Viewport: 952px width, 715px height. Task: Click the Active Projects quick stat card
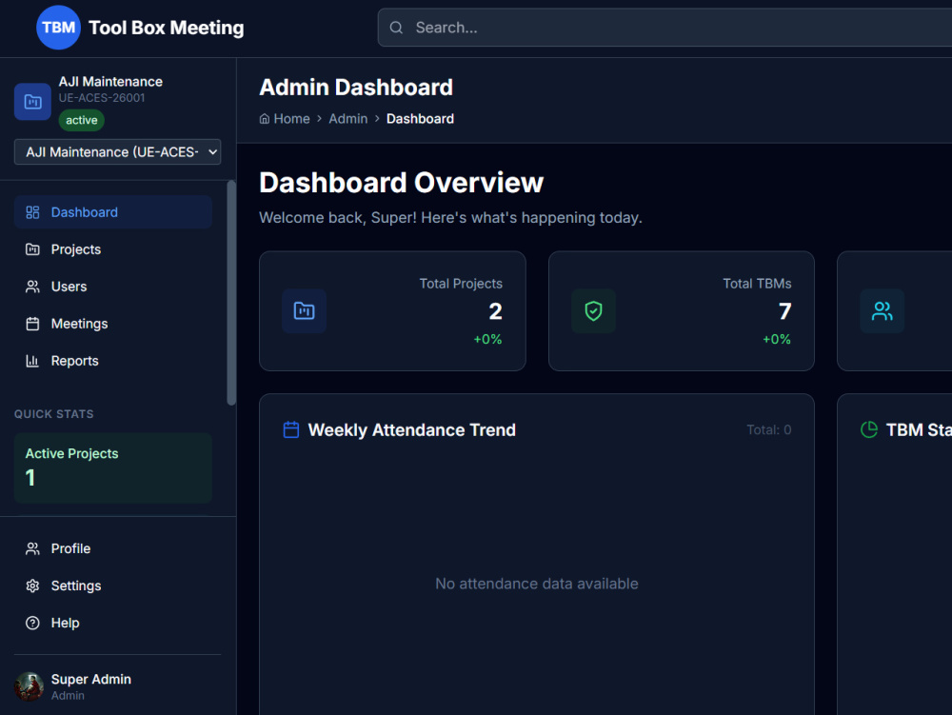tap(113, 468)
